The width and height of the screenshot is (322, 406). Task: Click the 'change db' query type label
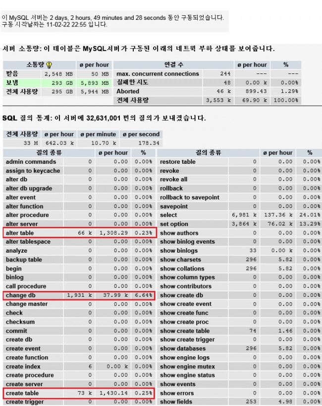[20, 295]
